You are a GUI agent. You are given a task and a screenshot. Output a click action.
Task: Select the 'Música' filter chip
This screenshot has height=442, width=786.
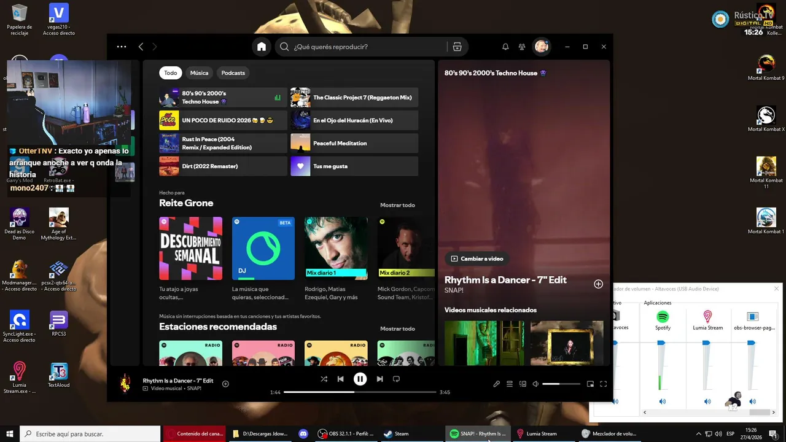coord(199,72)
